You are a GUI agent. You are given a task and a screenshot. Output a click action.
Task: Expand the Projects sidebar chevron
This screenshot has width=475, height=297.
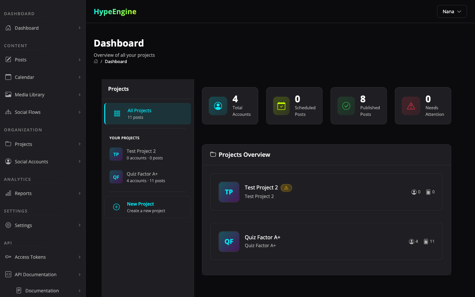tap(79, 144)
